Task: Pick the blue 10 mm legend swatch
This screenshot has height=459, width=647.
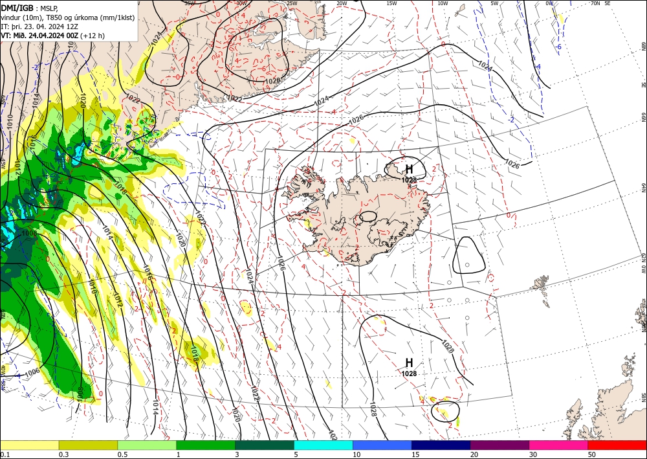Action: (x=382, y=445)
